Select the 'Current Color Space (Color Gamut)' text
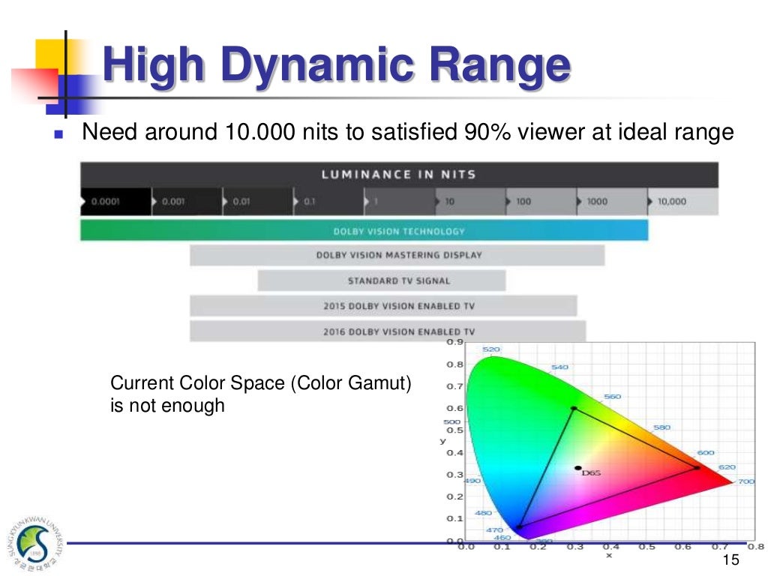This screenshot has width=768, height=576. (260, 383)
